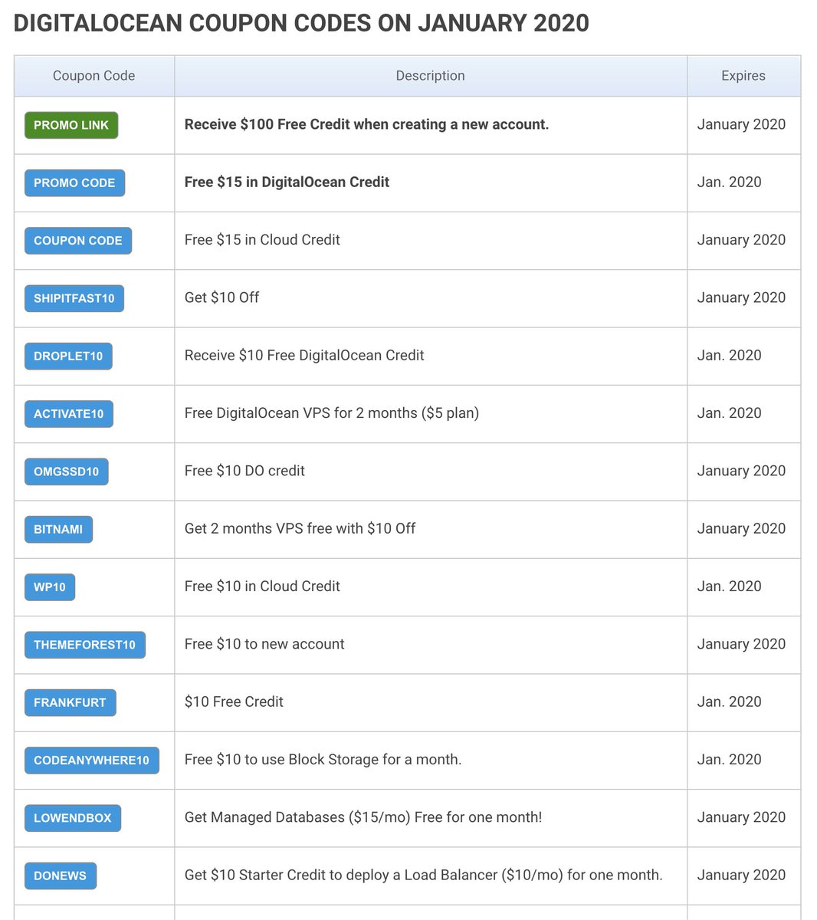817x920 pixels.
Task: Click the 'Get $10 Off' description
Action: tap(221, 297)
